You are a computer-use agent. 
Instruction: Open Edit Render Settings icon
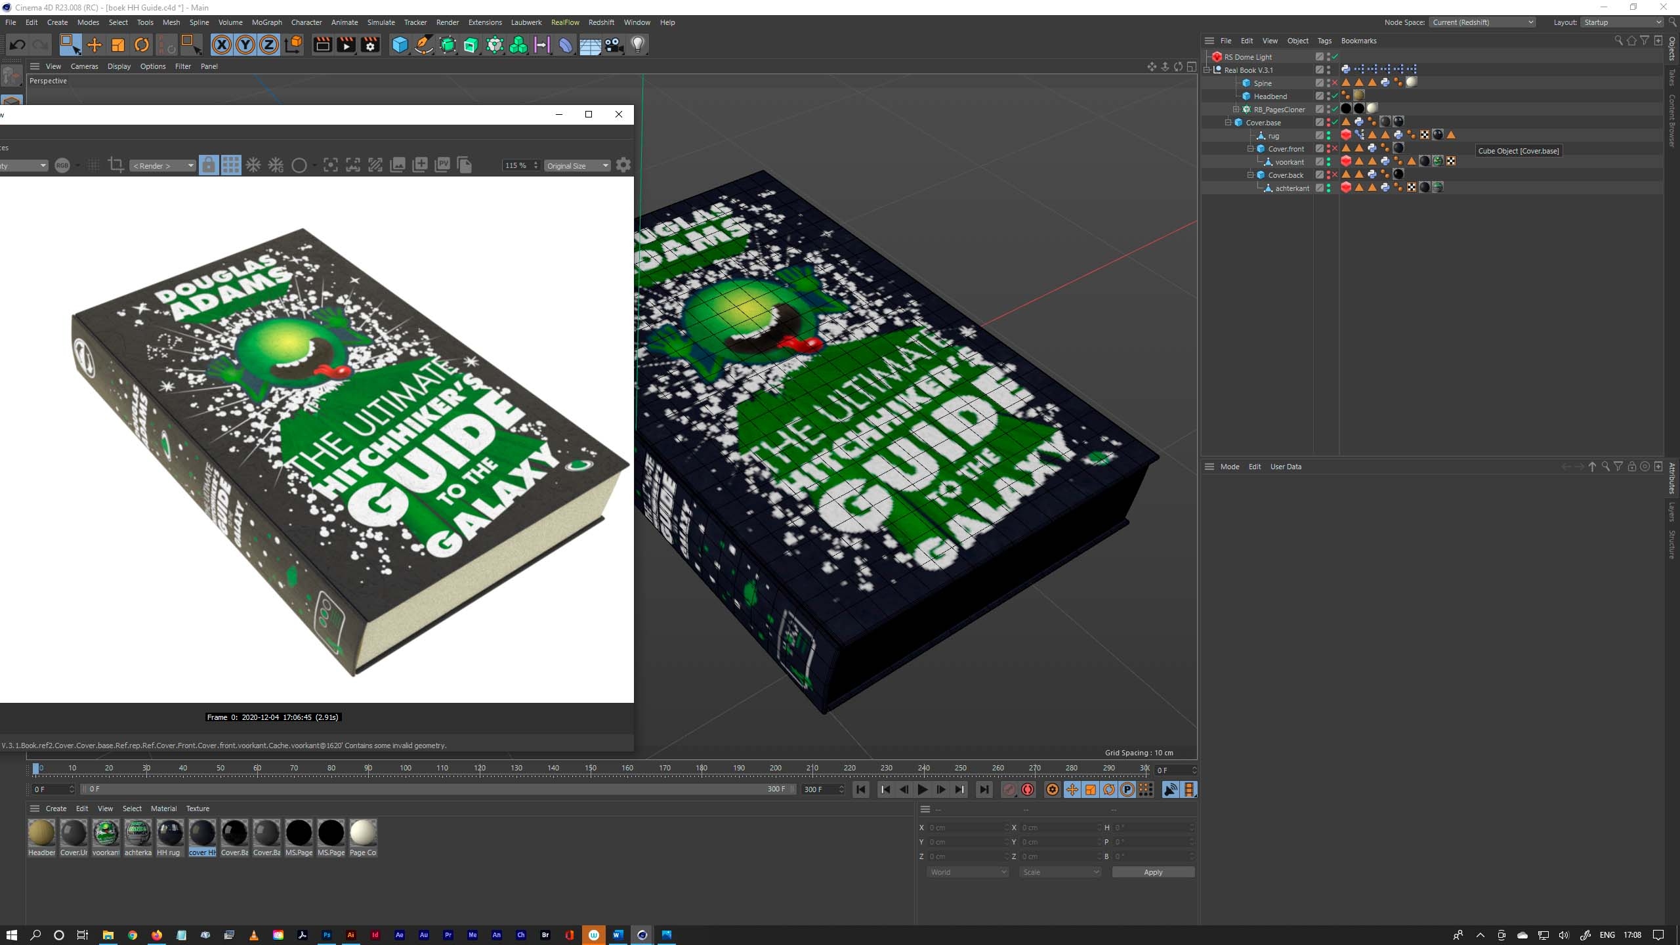[370, 45]
